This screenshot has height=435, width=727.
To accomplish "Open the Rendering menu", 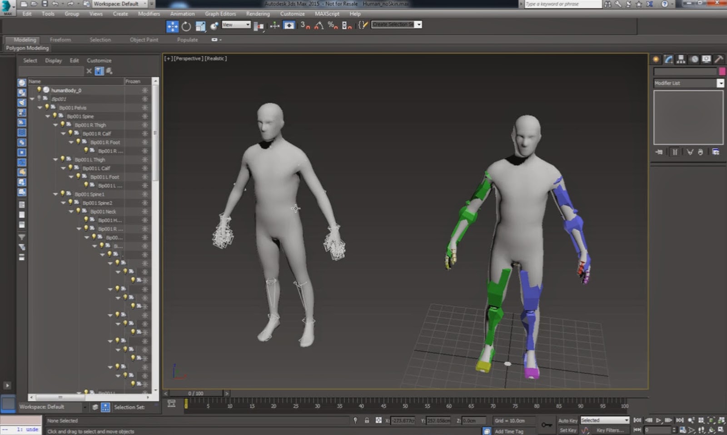I will (x=258, y=14).
